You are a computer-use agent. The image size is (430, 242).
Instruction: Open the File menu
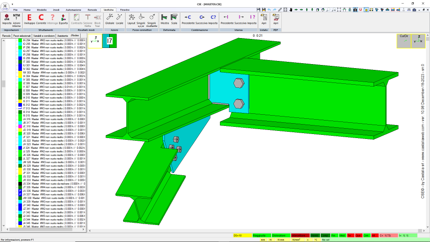15,10
